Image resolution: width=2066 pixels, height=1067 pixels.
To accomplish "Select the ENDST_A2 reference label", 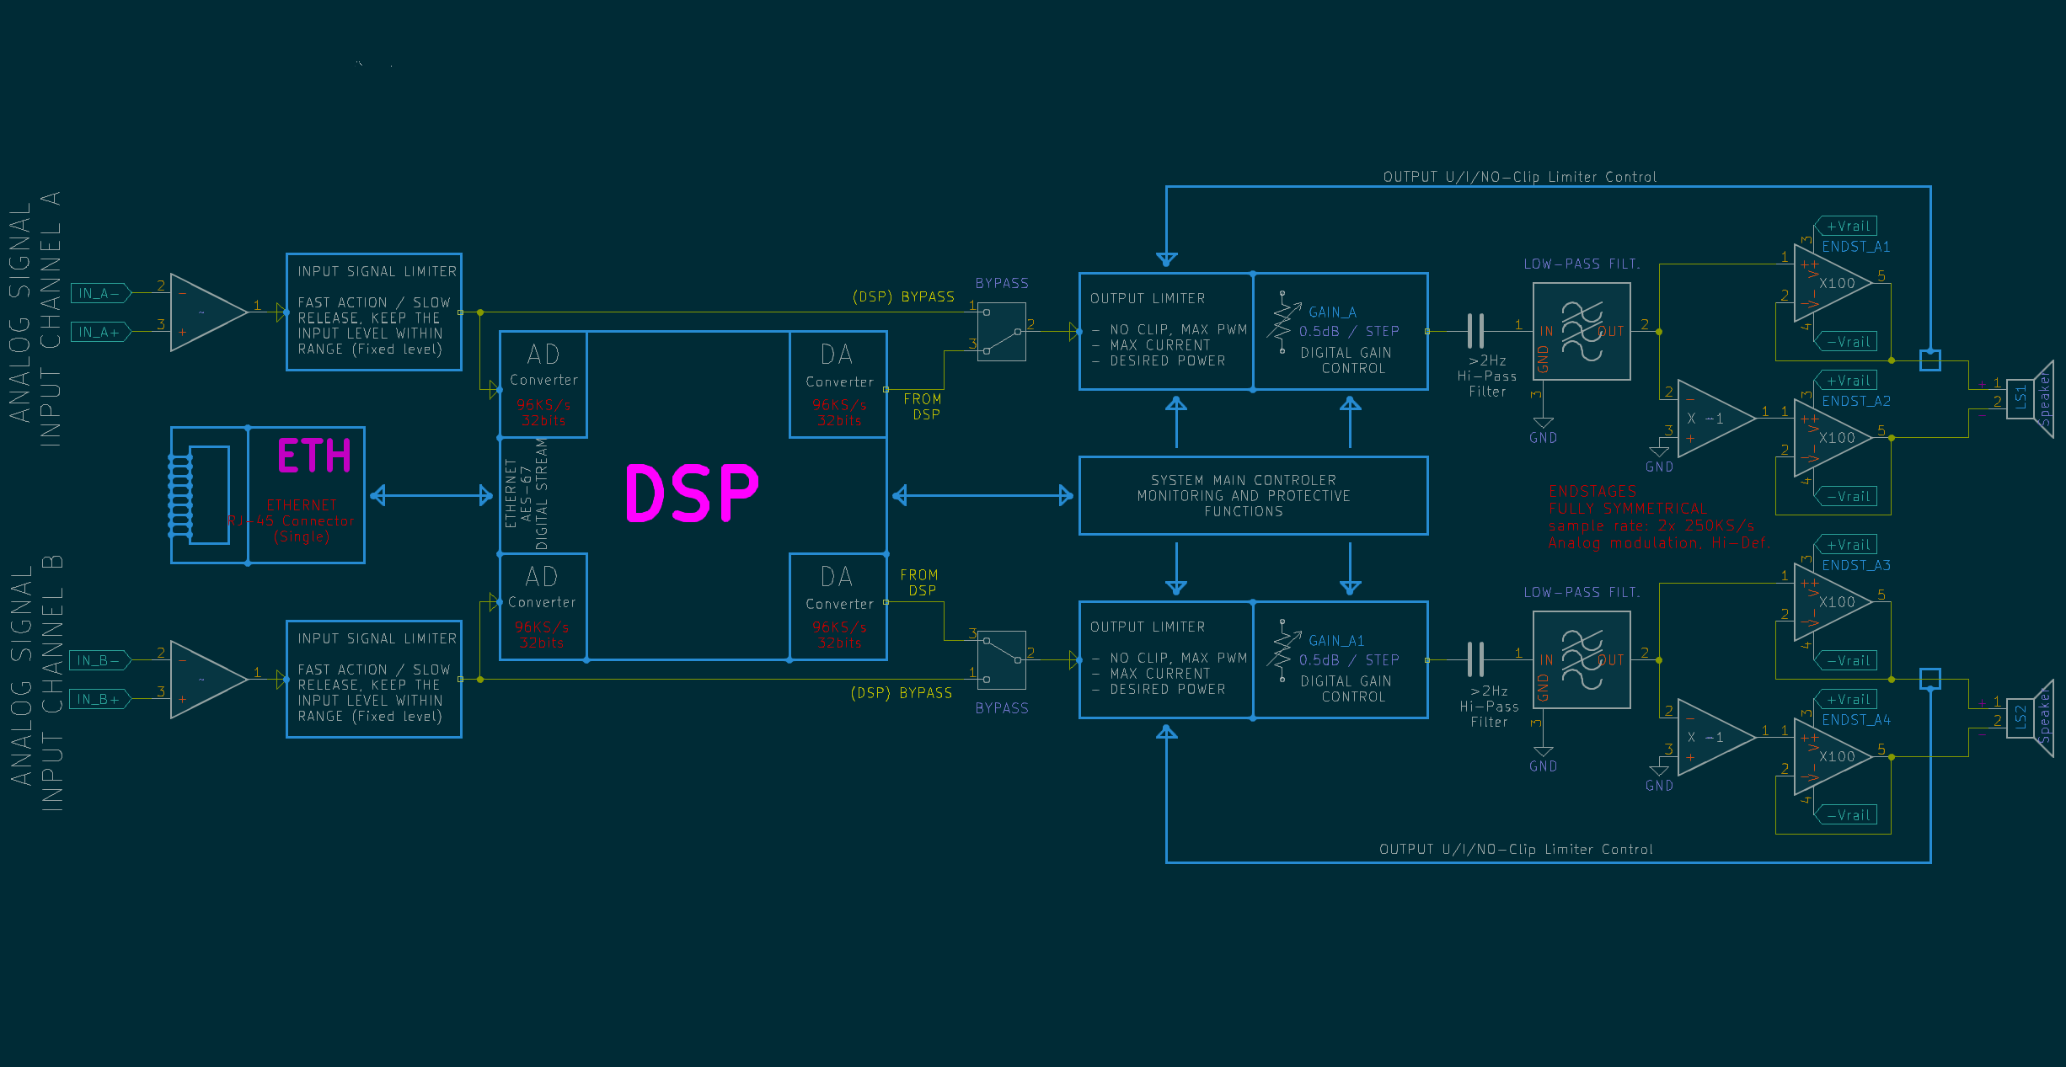I will pos(1856,401).
